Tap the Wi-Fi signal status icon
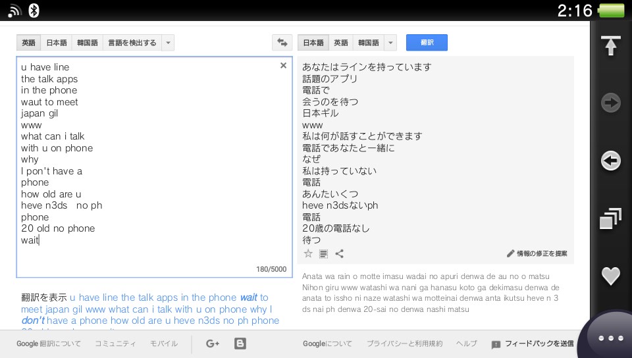 click(14, 11)
